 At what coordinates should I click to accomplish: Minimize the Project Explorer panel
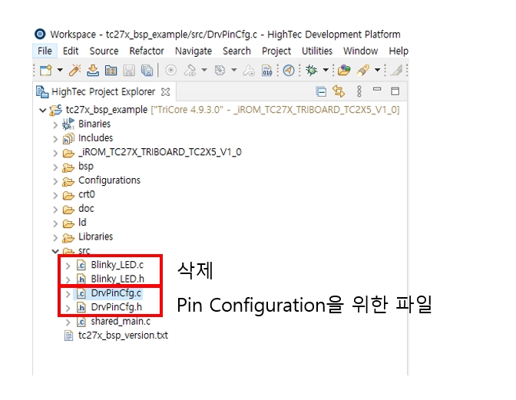point(377,89)
